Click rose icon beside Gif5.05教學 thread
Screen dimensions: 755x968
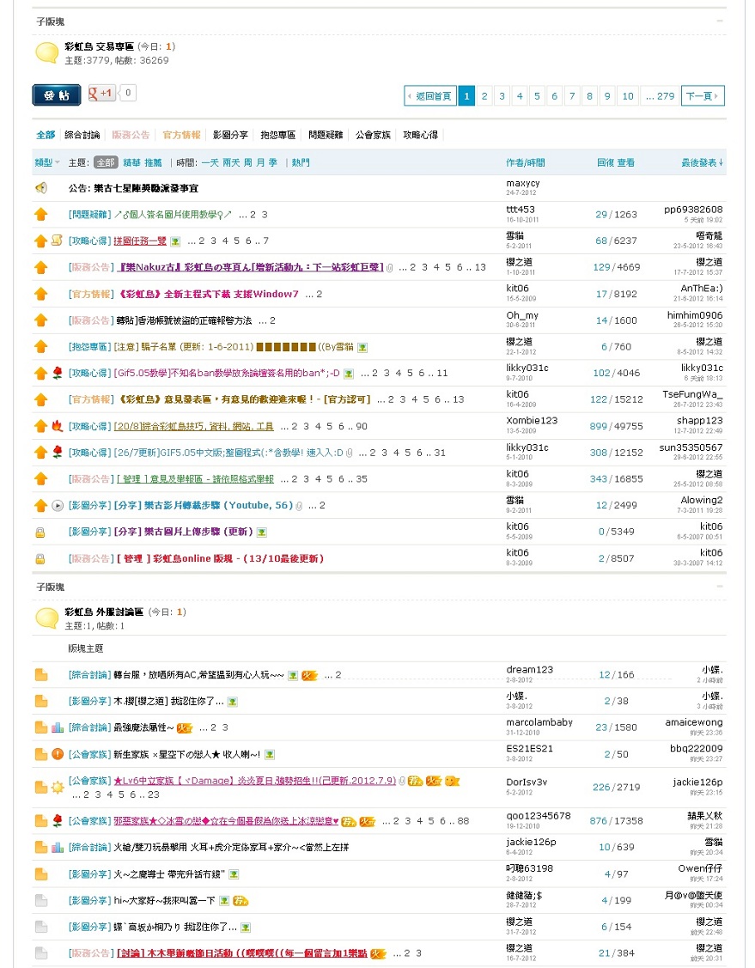[58, 372]
